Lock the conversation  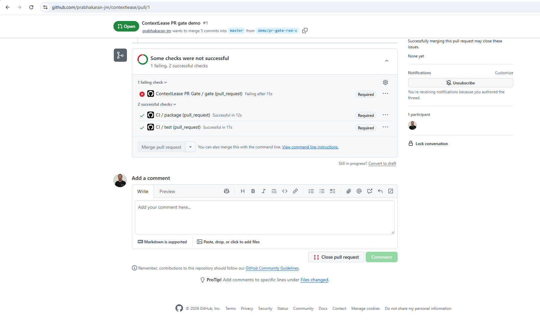click(x=428, y=144)
